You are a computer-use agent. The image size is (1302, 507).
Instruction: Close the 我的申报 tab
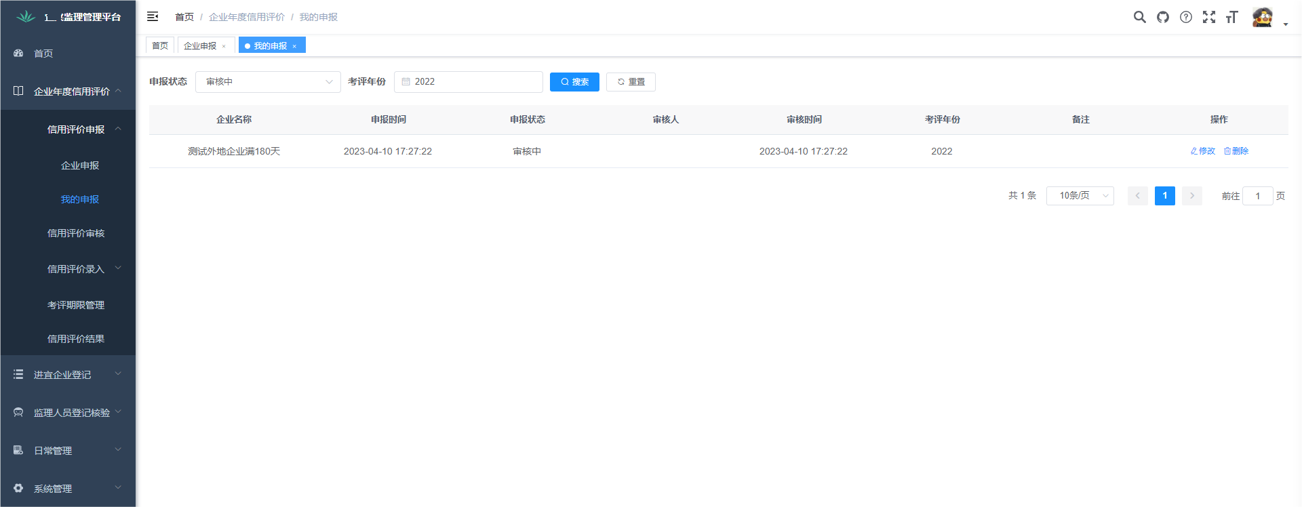[294, 46]
